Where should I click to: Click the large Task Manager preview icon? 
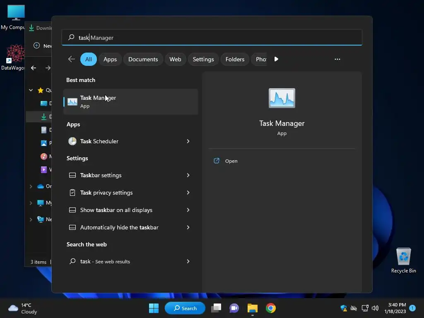(x=282, y=98)
